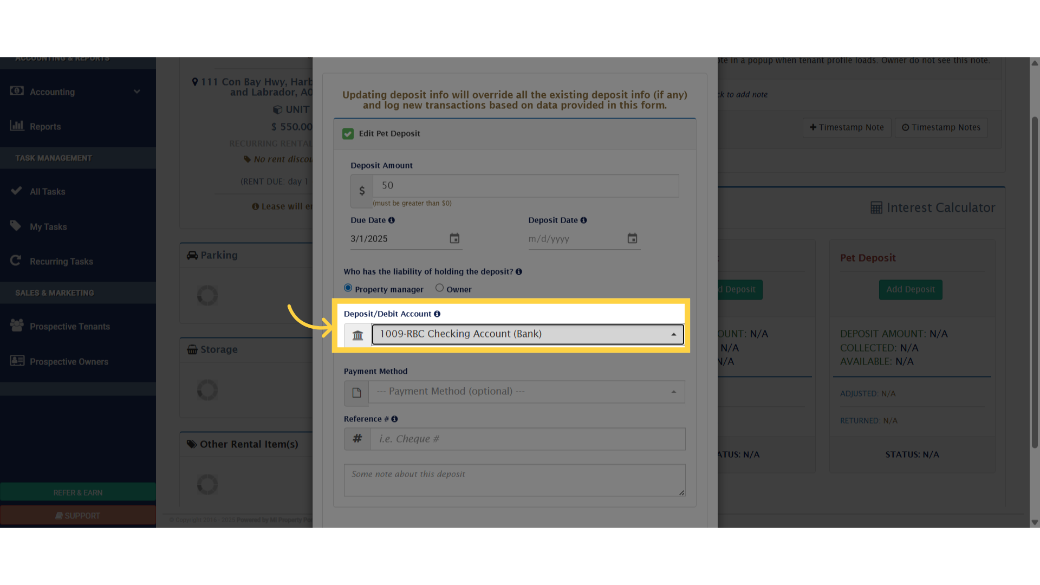
Task: Click the Prospective Tenants people icon
Action: [17, 325]
